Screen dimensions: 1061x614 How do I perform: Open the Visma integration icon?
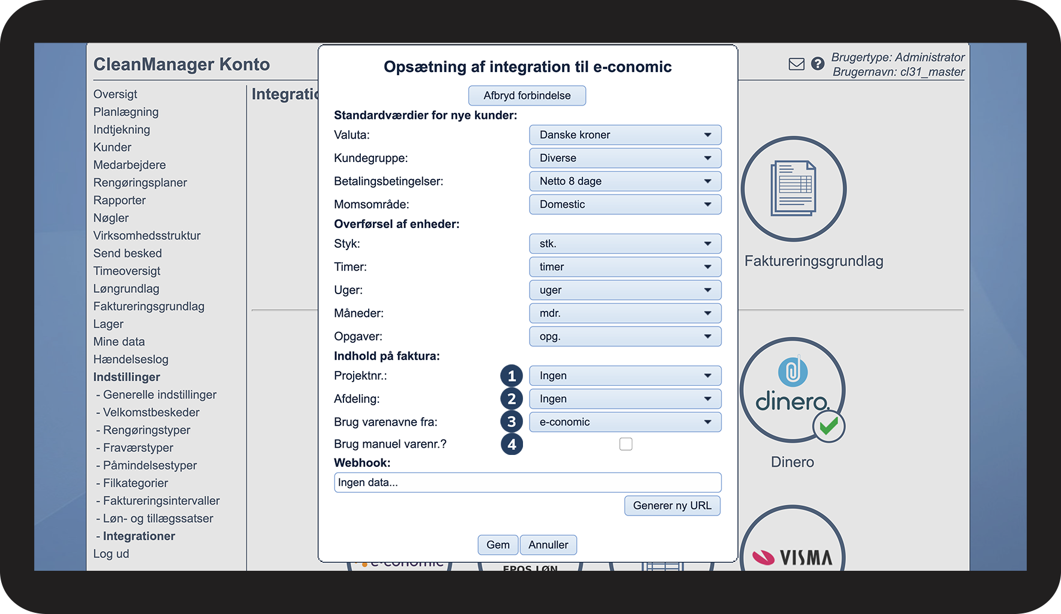click(793, 538)
